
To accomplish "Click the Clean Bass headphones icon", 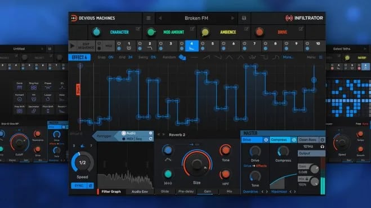I will (x=322, y=147).
